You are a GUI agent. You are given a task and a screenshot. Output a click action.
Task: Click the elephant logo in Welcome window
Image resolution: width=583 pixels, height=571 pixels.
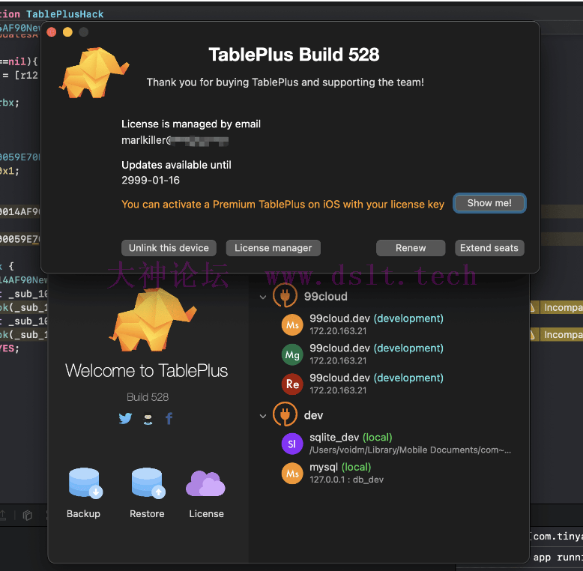coord(152,320)
